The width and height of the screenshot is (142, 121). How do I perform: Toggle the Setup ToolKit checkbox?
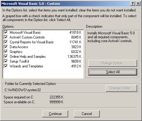[6, 61]
